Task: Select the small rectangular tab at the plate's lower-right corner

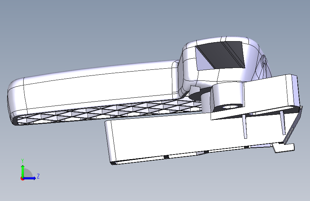Action: 284,148
